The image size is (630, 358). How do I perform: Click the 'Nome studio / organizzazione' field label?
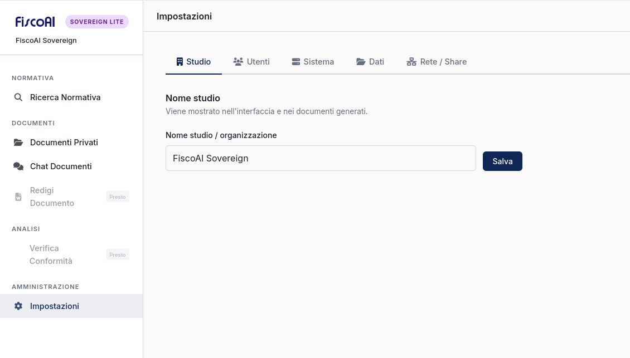click(x=221, y=135)
